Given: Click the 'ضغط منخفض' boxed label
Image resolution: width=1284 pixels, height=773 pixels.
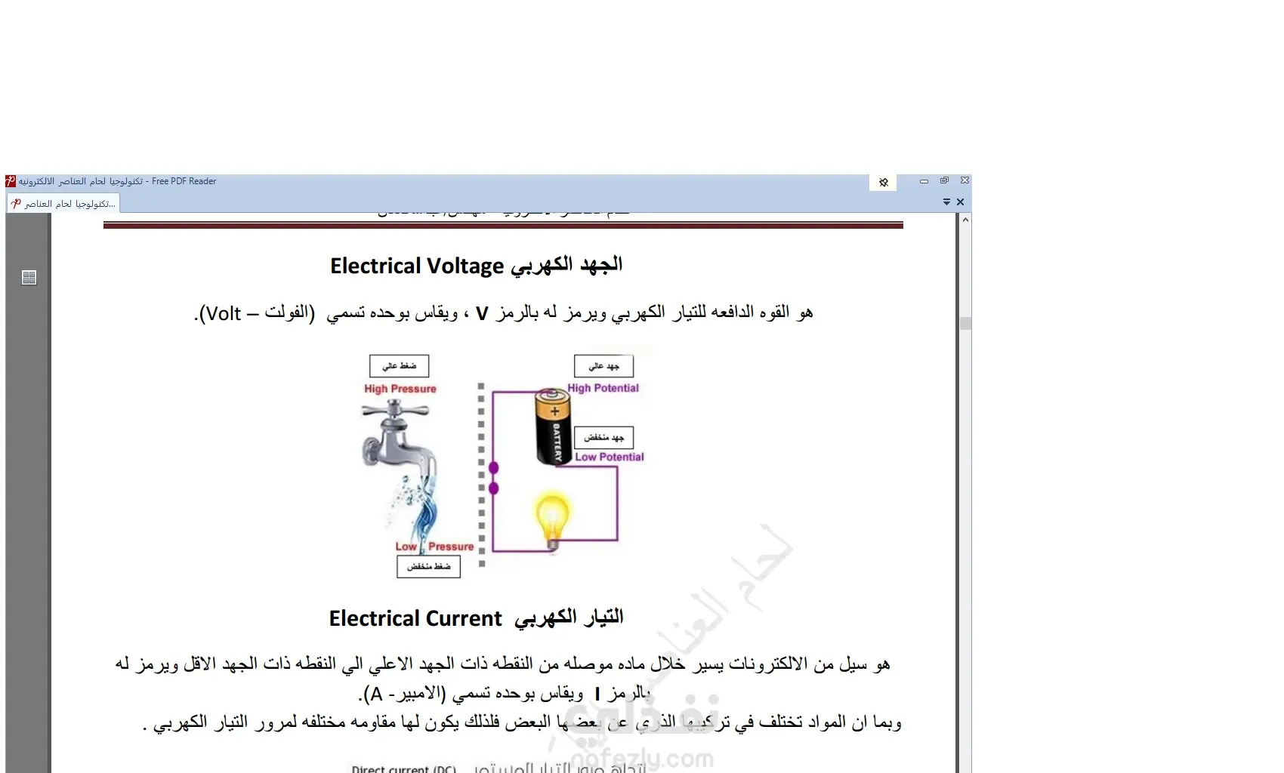Looking at the screenshot, I should 429,567.
